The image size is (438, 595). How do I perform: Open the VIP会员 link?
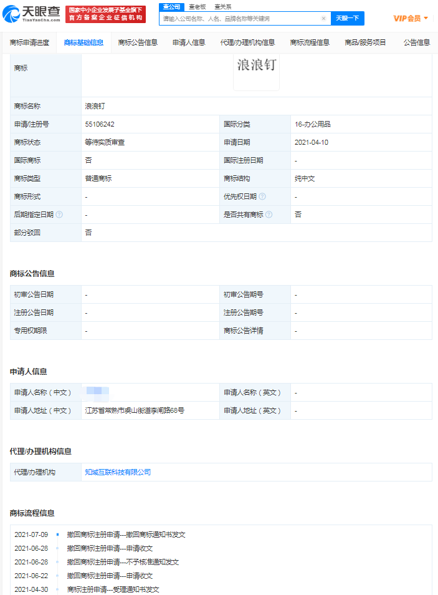(407, 18)
